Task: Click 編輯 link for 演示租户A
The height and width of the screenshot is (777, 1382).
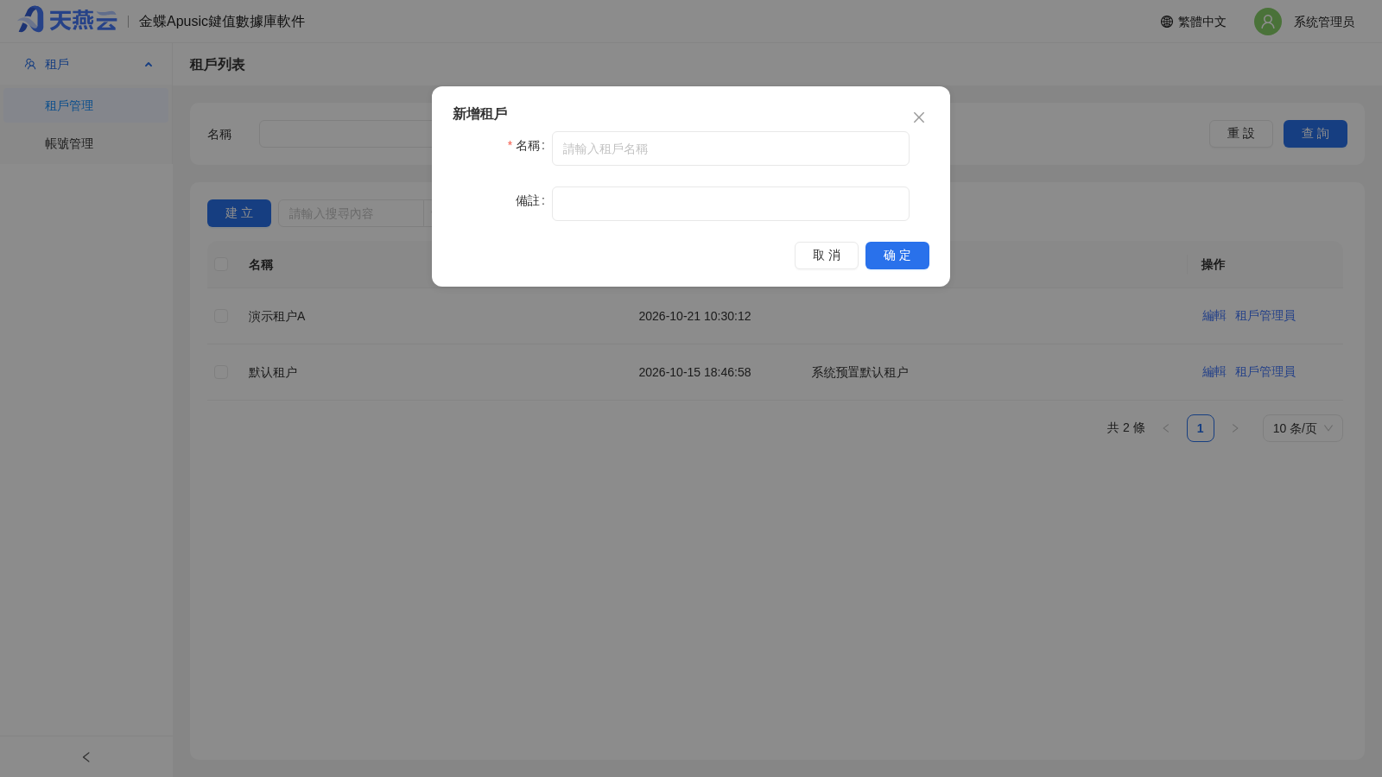Action: pyautogui.click(x=1214, y=316)
